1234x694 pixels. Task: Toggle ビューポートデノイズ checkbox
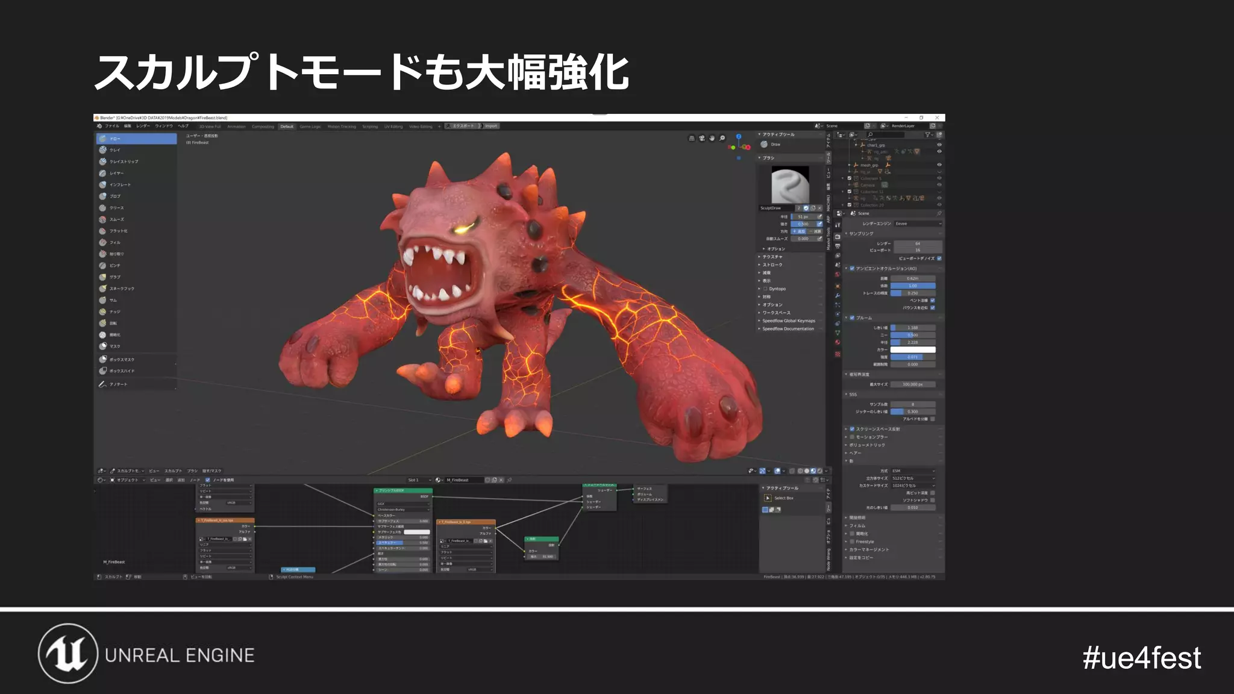[x=939, y=258]
